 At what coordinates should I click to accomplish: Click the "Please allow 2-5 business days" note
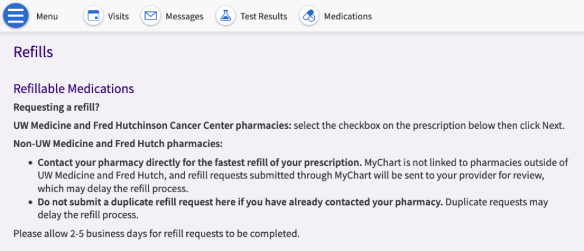[x=156, y=233]
